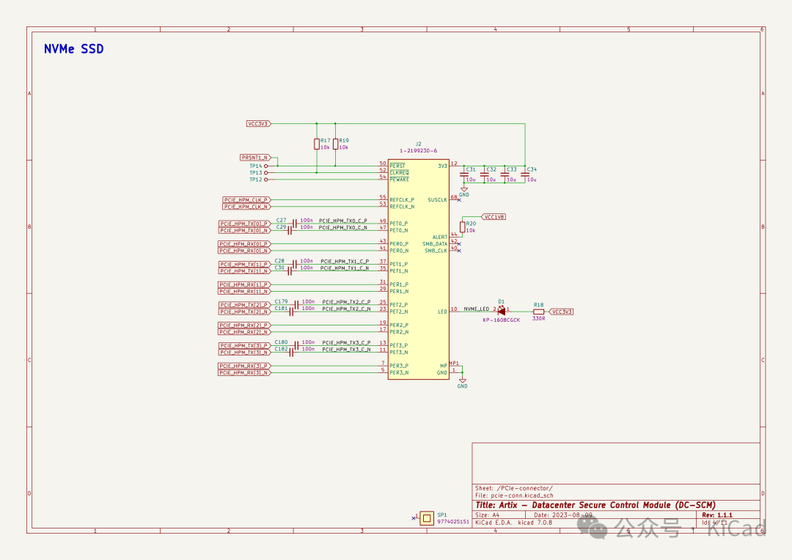Select the PCIE_HPM_RX[0]_N label
The image size is (792, 560).
[244, 251]
